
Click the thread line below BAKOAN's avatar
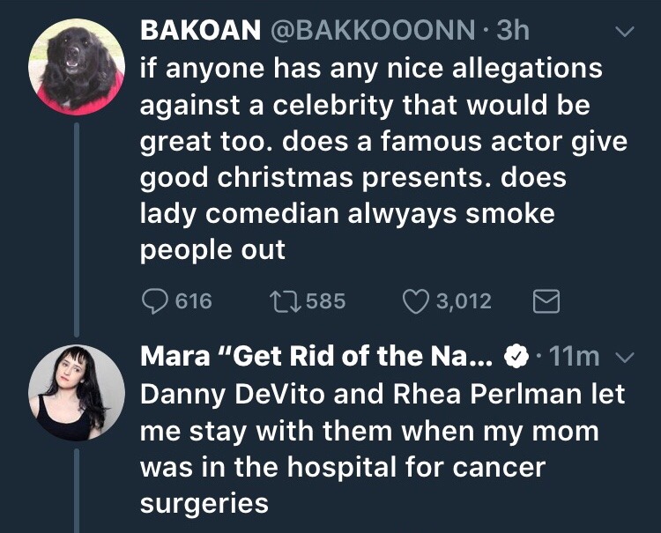point(77,229)
